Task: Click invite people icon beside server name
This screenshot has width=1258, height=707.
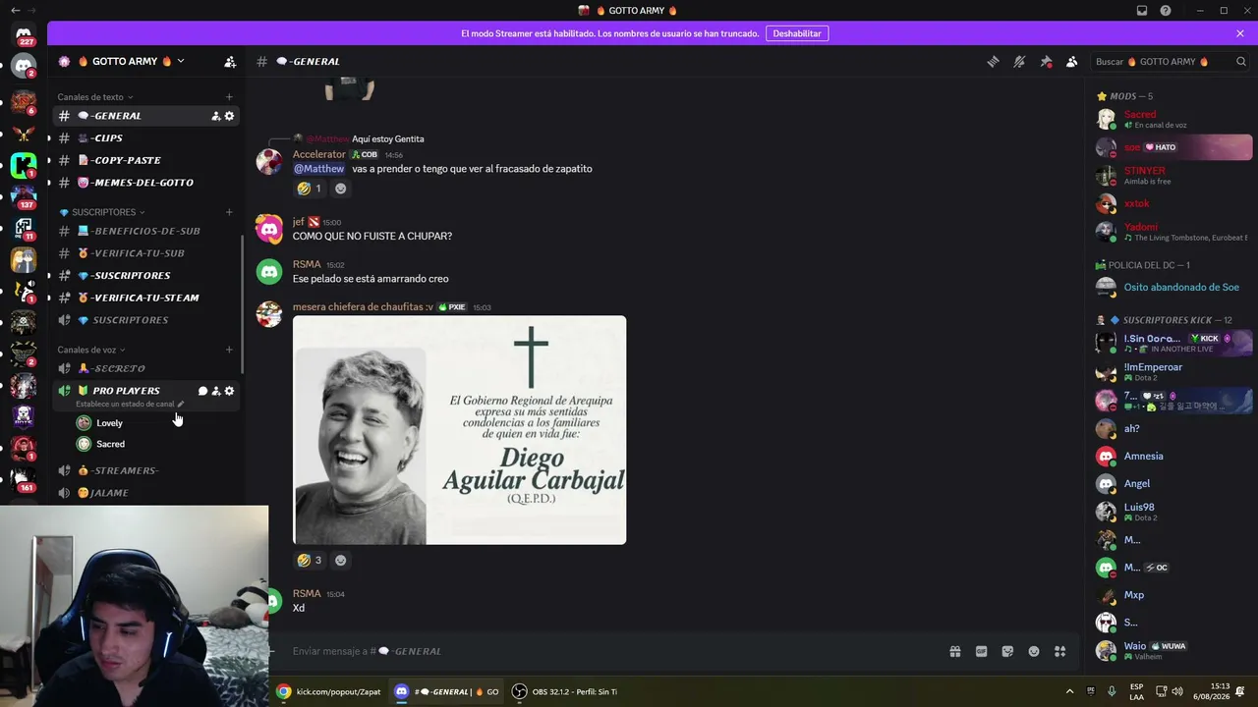Action: (x=230, y=62)
